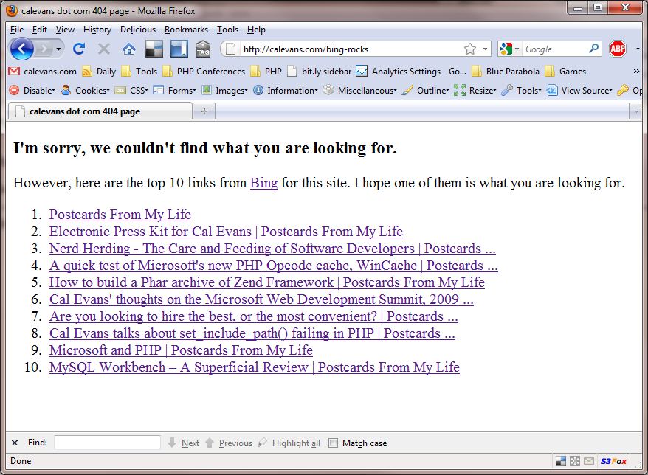This screenshot has height=475, width=648.
Task: Open the History menu
Action: click(x=97, y=30)
